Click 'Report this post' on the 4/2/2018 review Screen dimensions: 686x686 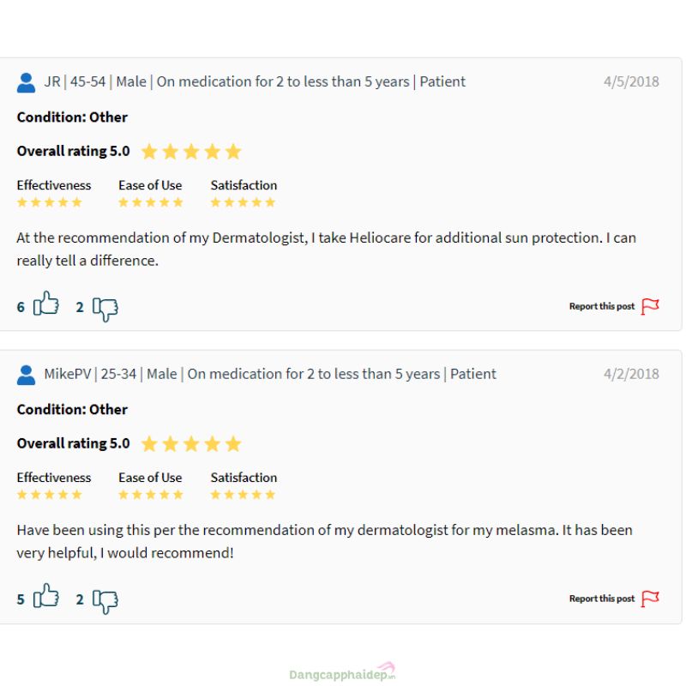click(602, 599)
